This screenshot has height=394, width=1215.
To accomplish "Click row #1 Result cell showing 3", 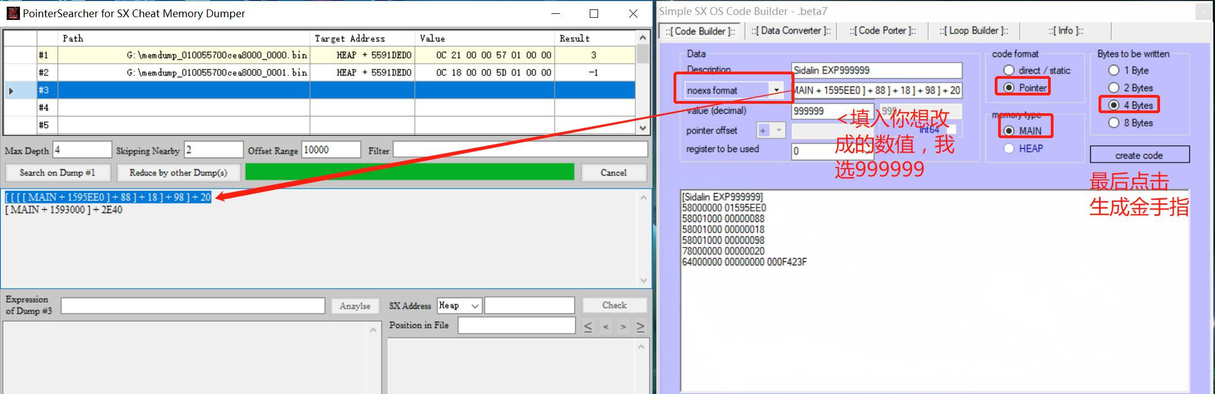I will pyautogui.click(x=595, y=55).
